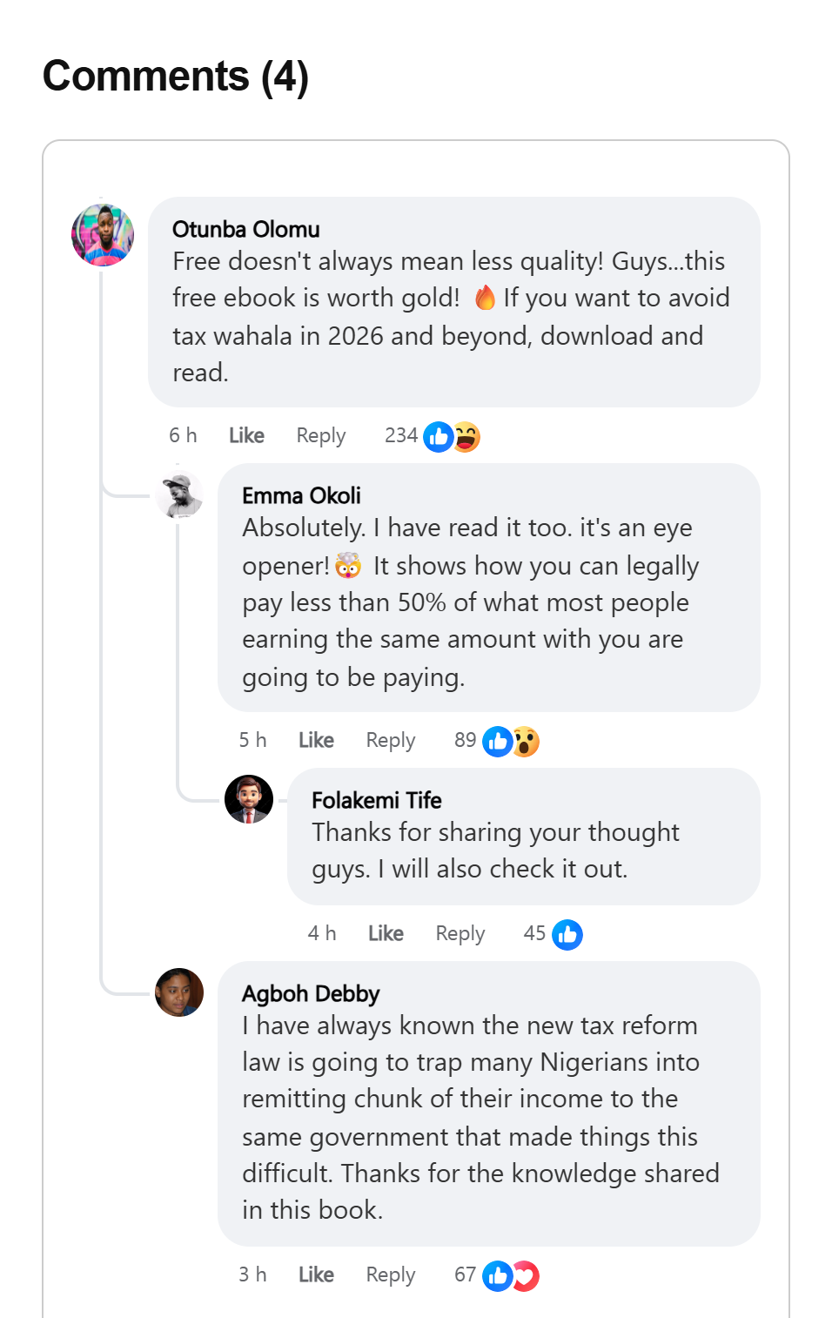The image size is (832, 1318).
Task: Reply to Otunba Olomu's comment
Action: 321,435
